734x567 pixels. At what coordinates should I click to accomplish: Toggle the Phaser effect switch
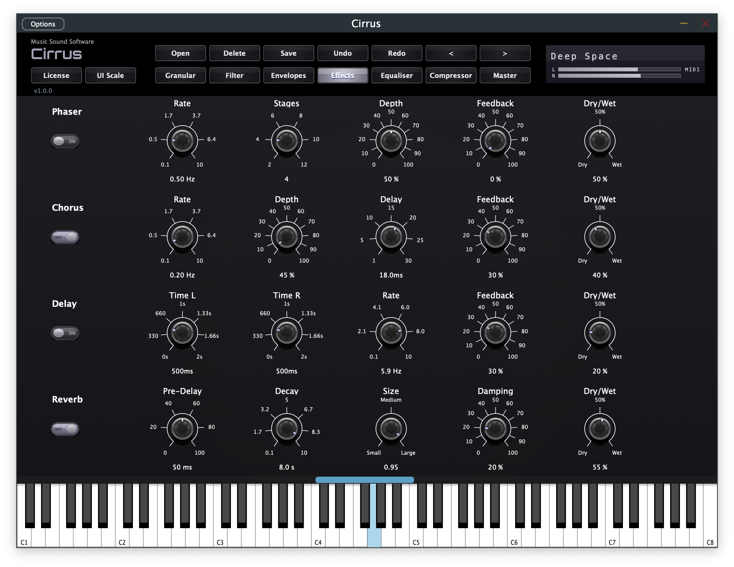coord(65,141)
